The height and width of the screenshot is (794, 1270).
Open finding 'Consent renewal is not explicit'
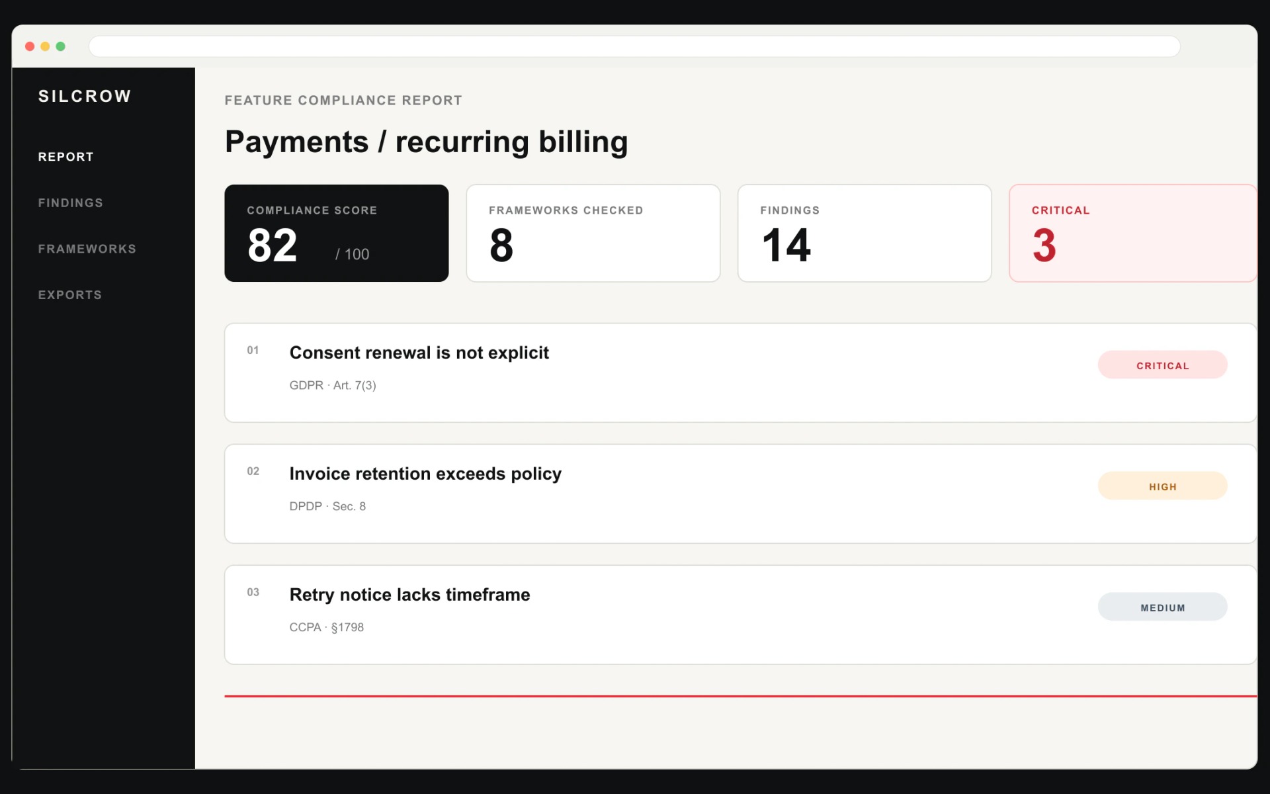pos(740,373)
